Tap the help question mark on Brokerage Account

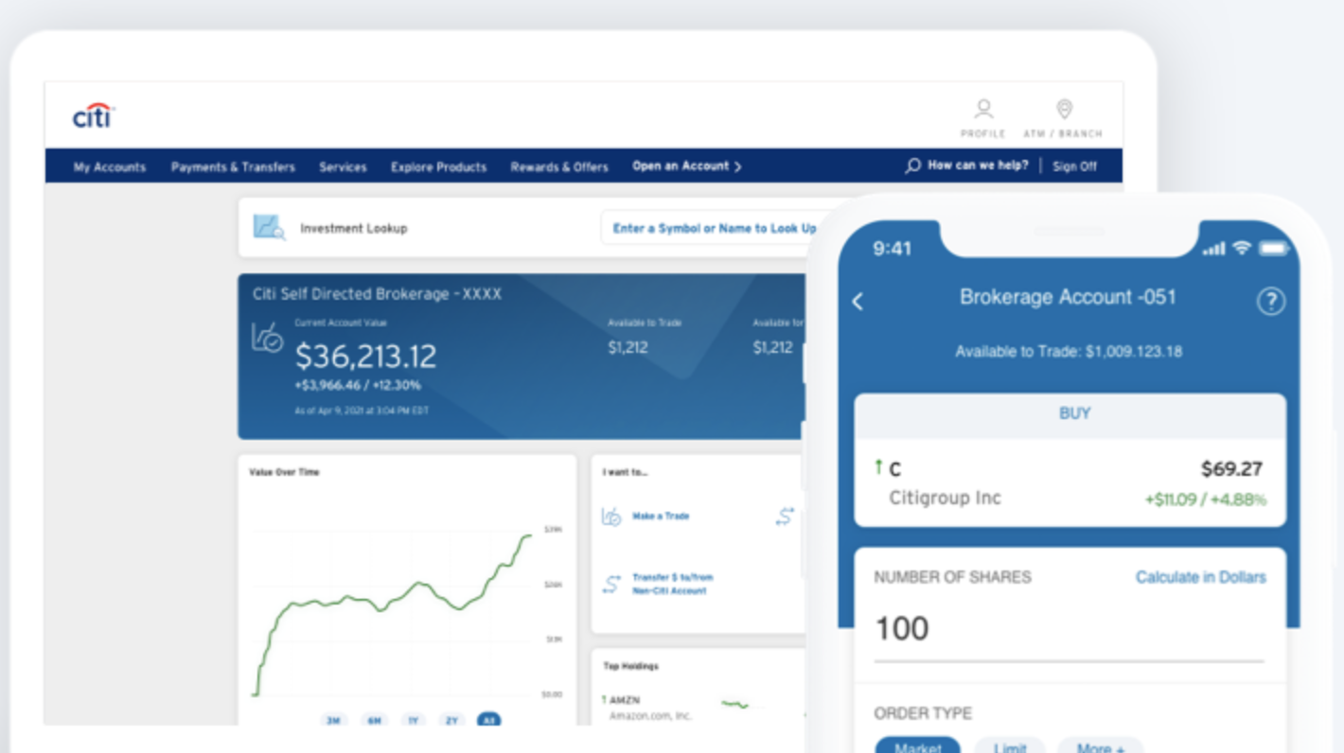(x=1271, y=301)
